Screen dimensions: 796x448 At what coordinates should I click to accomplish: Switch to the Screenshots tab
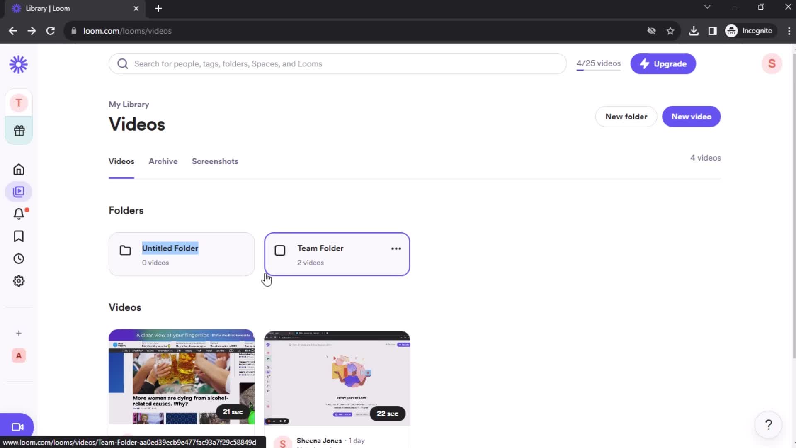point(215,161)
